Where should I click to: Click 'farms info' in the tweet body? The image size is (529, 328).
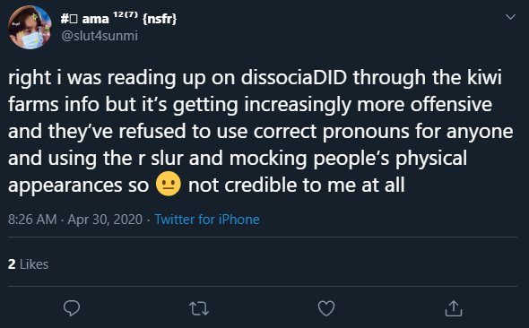pos(54,104)
